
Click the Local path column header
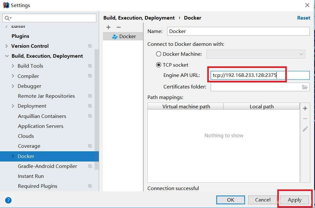[x=262, y=106]
